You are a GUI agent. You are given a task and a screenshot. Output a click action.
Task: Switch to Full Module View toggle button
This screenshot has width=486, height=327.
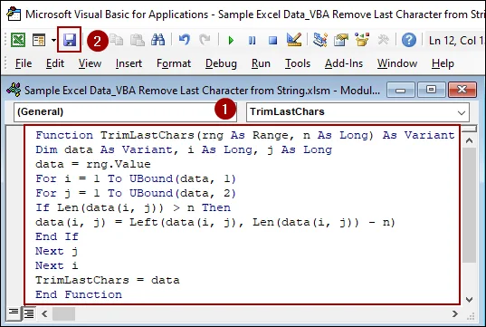click(x=29, y=313)
